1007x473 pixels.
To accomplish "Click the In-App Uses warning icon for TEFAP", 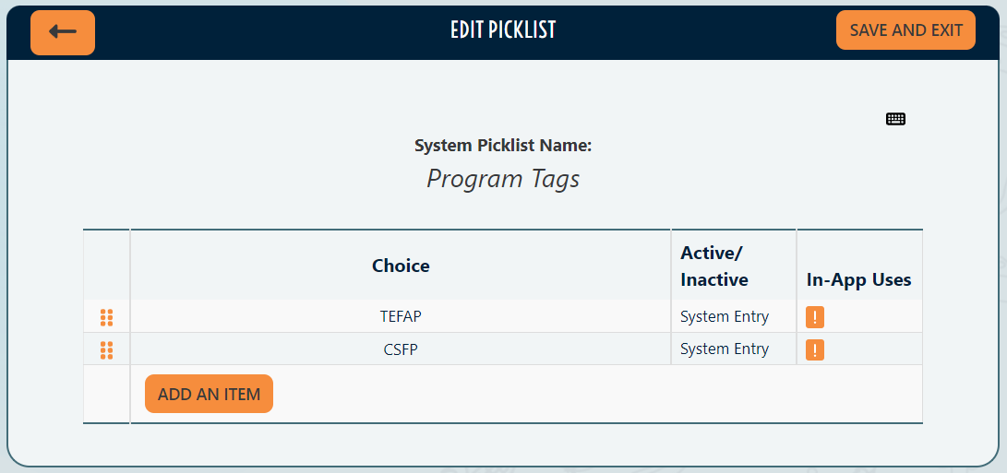I will pyautogui.click(x=814, y=317).
